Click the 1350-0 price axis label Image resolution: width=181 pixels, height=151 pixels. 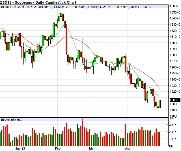pos(175,12)
